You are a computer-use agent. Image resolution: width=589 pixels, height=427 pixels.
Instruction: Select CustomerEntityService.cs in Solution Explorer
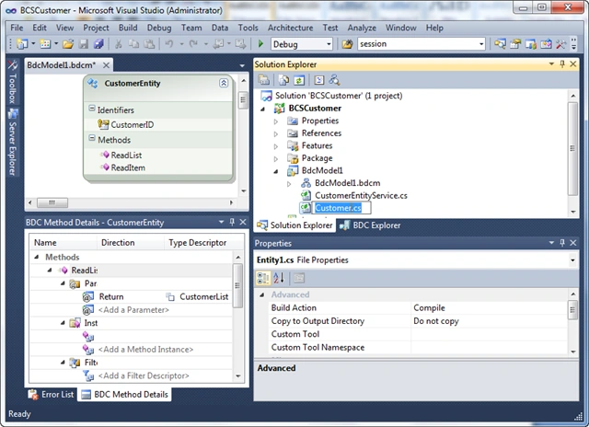(361, 196)
